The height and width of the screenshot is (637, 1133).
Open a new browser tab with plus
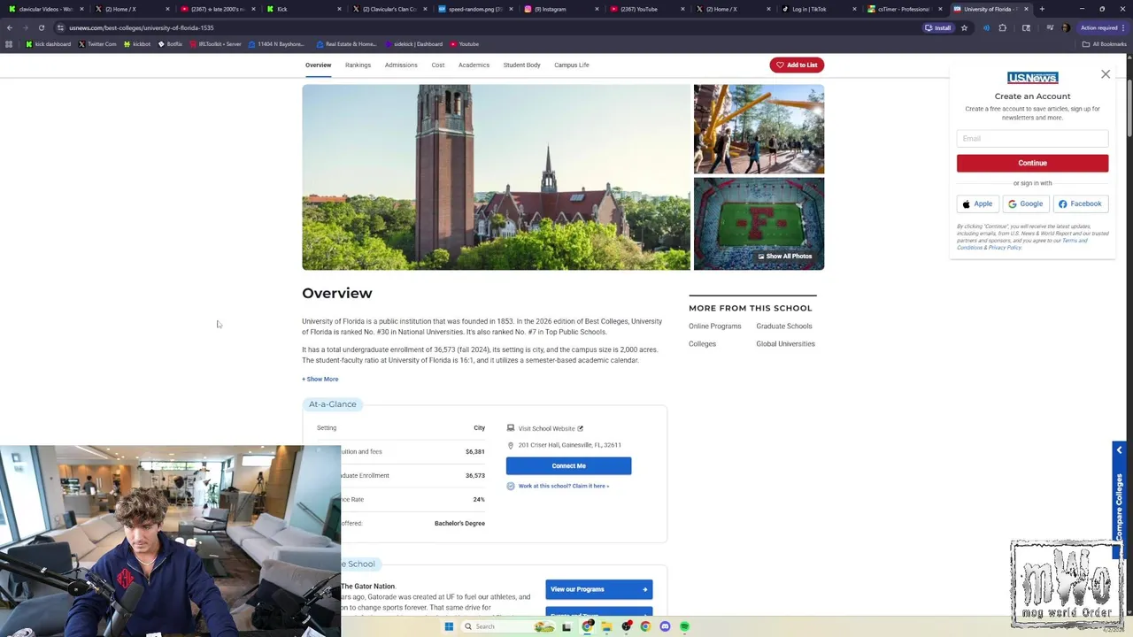(x=1042, y=9)
